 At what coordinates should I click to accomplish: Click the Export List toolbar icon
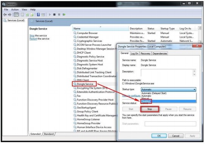tap(32, 15)
